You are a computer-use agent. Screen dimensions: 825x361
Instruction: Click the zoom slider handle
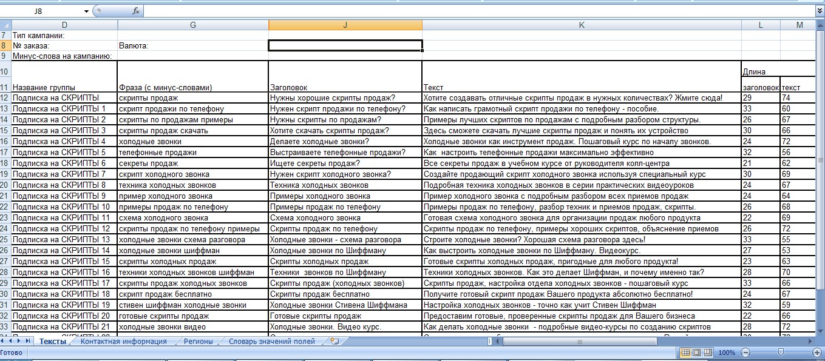click(x=782, y=353)
